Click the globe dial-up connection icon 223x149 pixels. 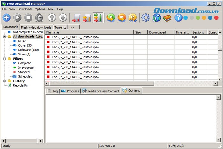(156, 18)
